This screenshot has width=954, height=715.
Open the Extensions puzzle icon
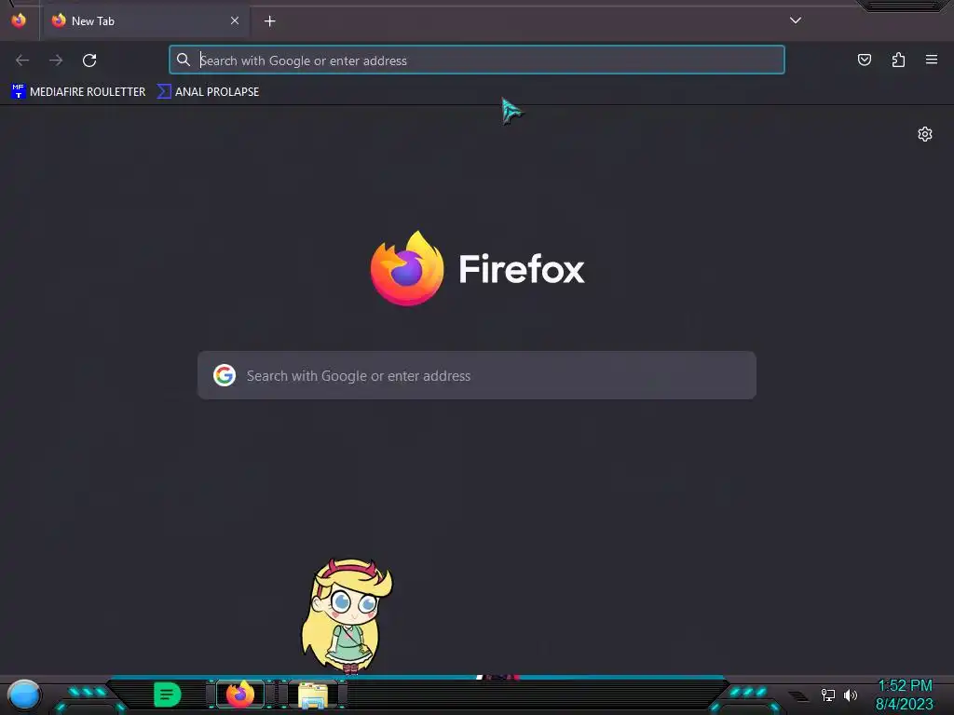point(898,60)
